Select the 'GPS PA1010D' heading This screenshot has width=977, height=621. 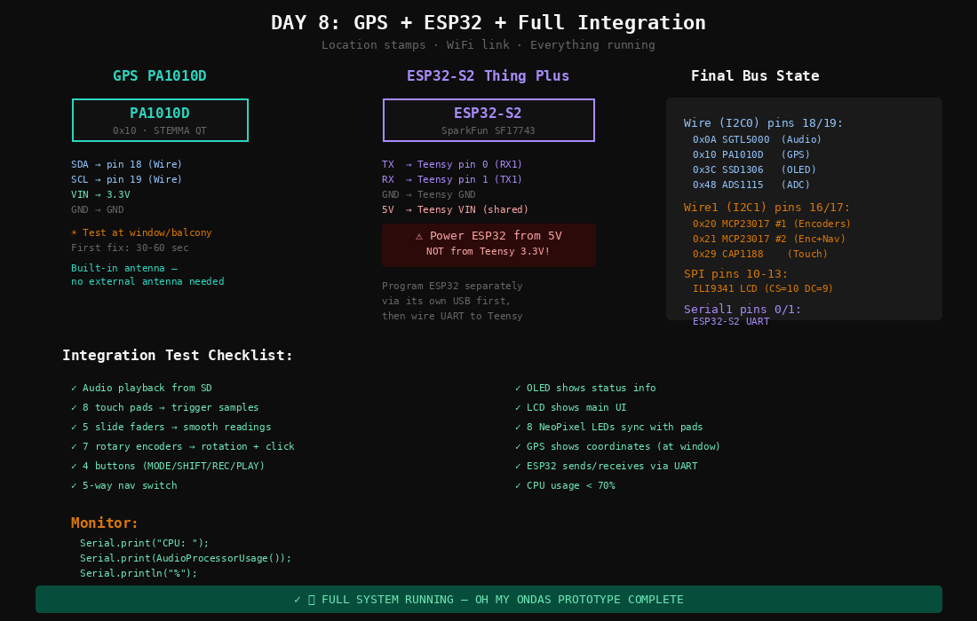(160, 76)
